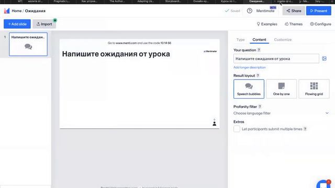Switch to the Customize tab

[x=283, y=40]
